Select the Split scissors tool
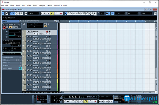The height and width of the screenshot is (105, 159). click(x=71, y=13)
